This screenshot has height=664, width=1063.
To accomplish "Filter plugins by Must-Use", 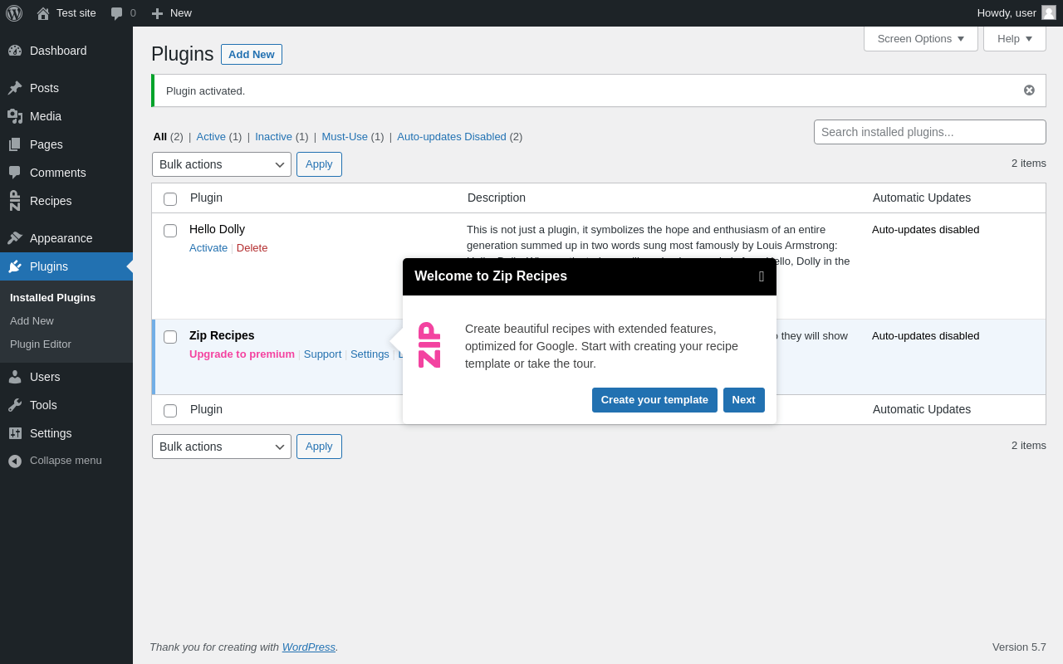I will pos(345,137).
